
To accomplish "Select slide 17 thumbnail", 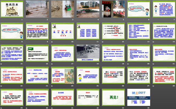I will click(63, 53).
